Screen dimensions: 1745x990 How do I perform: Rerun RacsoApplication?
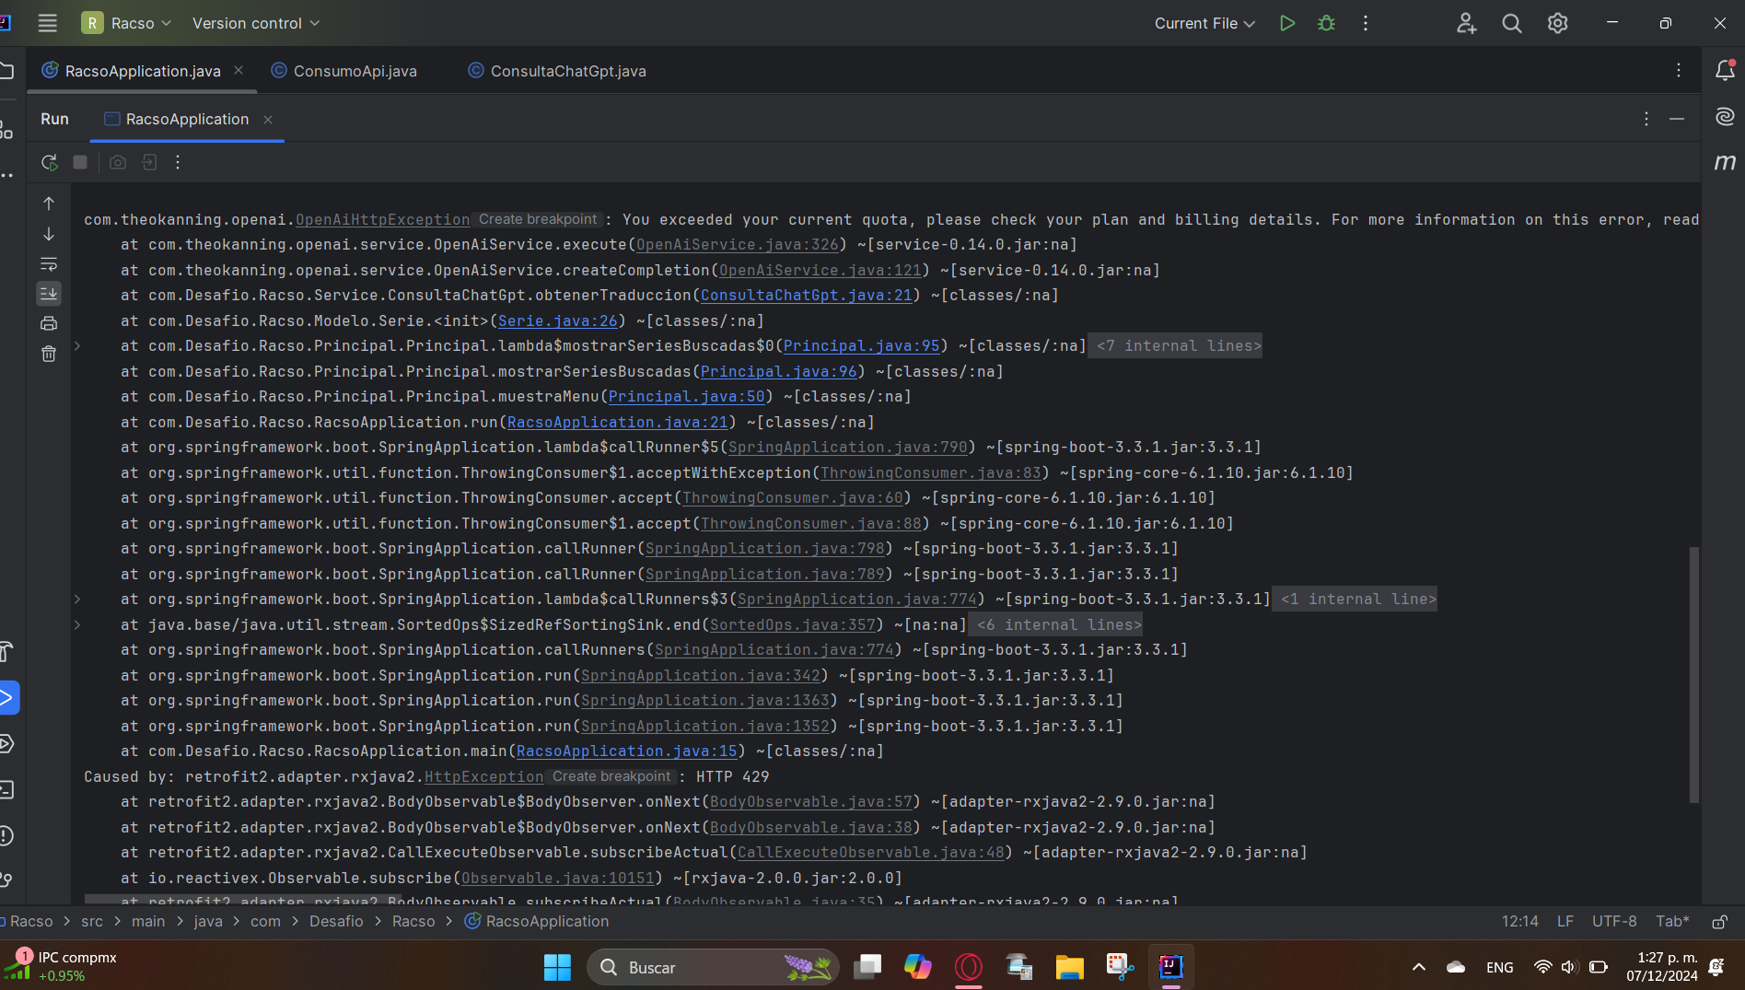(49, 162)
